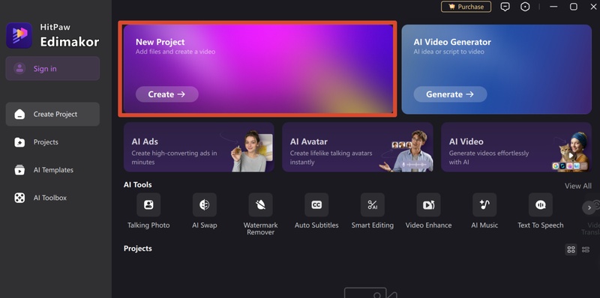Open the AI Avatar card

pos(358,147)
